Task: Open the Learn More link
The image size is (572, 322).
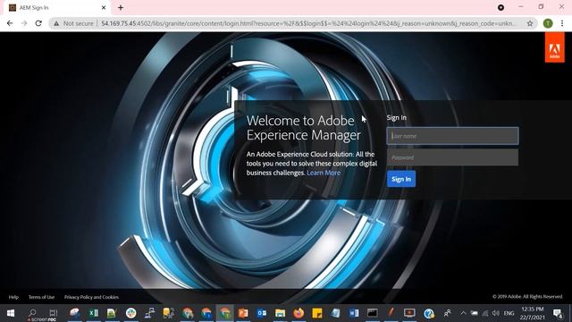Action: click(324, 173)
